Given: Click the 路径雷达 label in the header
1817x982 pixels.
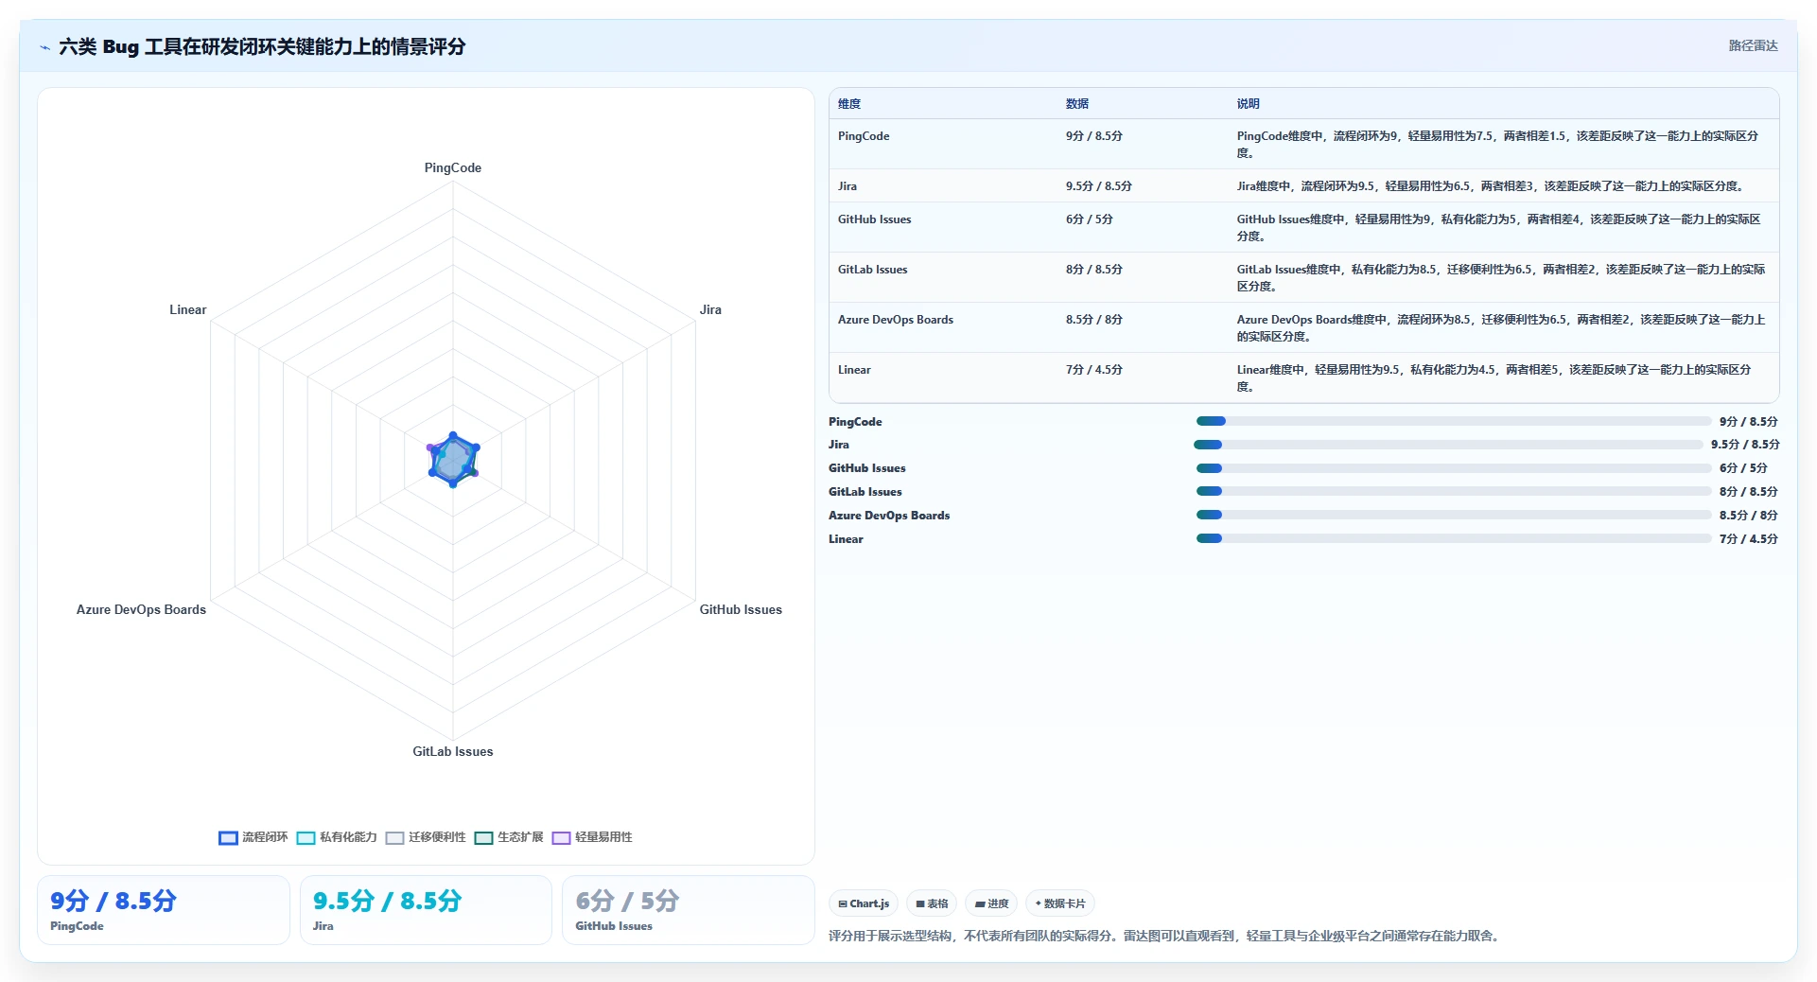Looking at the screenshot, I should (1753, 45).
